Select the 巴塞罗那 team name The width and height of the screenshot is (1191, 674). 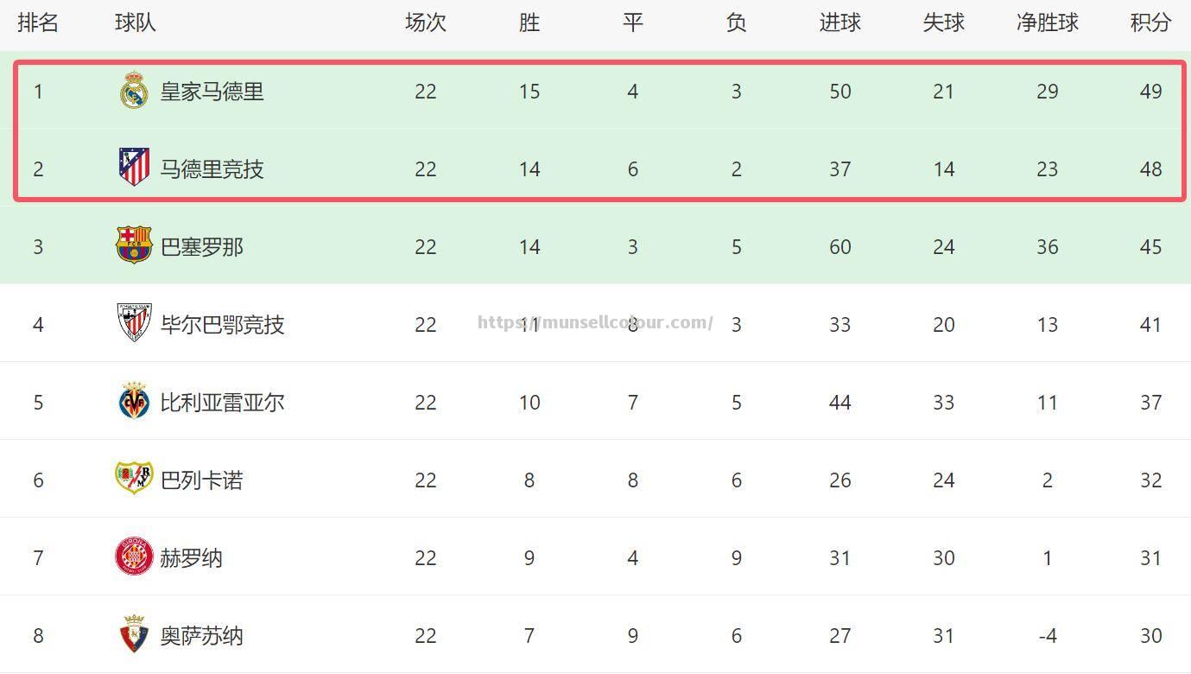coord(202,247)
